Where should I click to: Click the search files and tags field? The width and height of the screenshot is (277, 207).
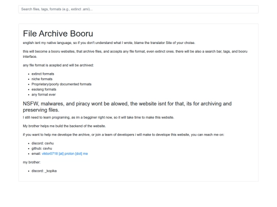138,9
